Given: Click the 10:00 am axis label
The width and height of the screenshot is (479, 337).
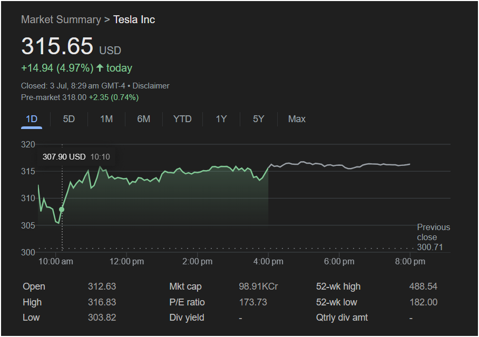Looking at the screenshot, I should pyautogui.click(x=56, y=261).
